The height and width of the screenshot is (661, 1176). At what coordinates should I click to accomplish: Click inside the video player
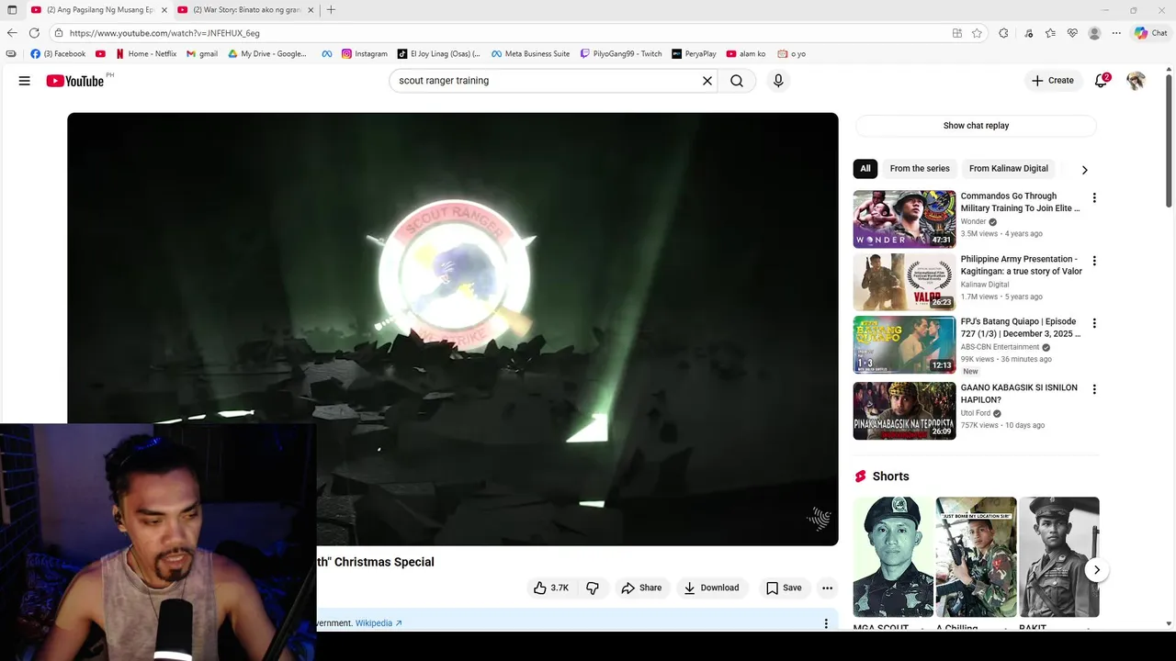[452, 329]
